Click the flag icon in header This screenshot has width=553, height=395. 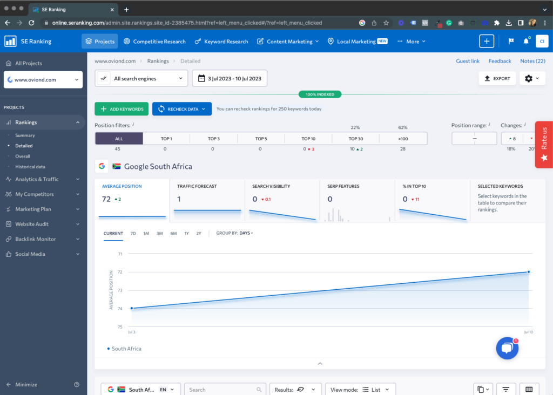coord(511,41)
